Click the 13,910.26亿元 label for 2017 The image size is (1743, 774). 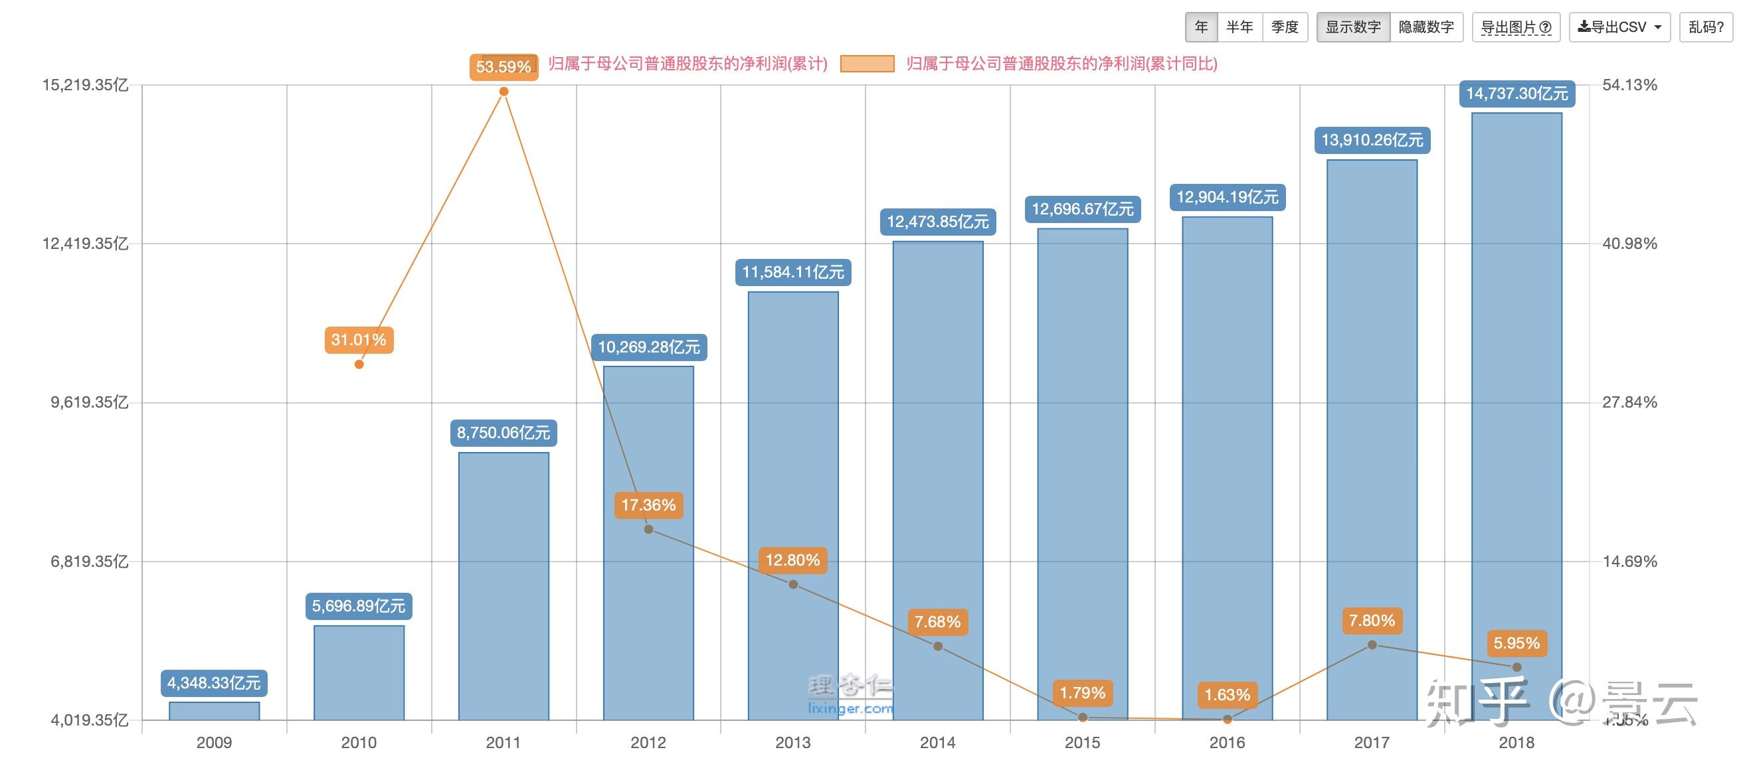(x=1372, y=140)
